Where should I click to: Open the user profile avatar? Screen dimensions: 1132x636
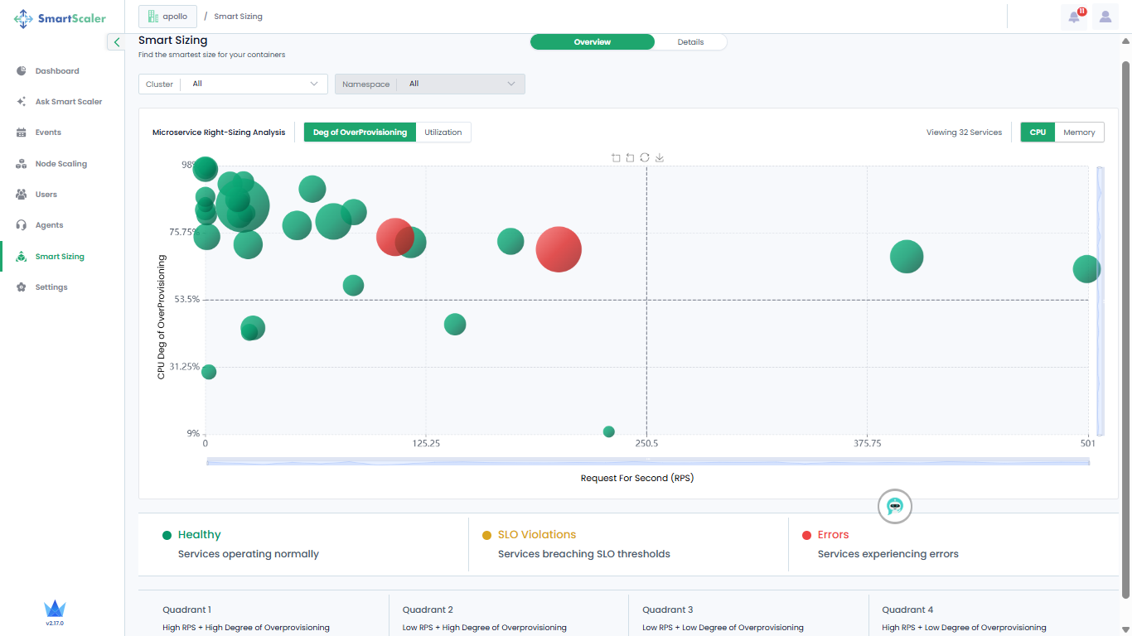pyautogui.click(x=1105, y=17)
